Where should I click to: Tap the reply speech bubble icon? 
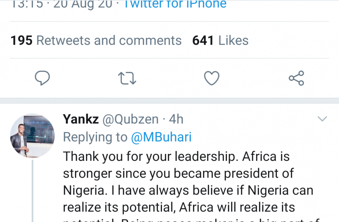point(42,78)
